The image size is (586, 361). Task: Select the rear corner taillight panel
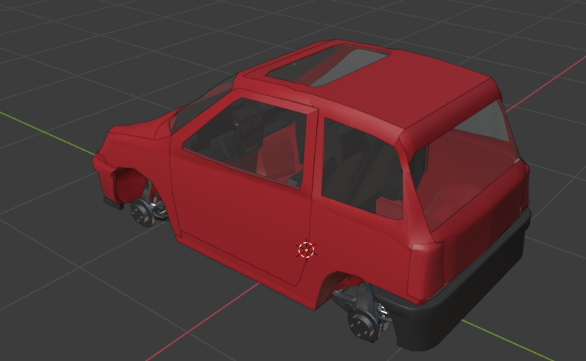(x=426, y=271)
